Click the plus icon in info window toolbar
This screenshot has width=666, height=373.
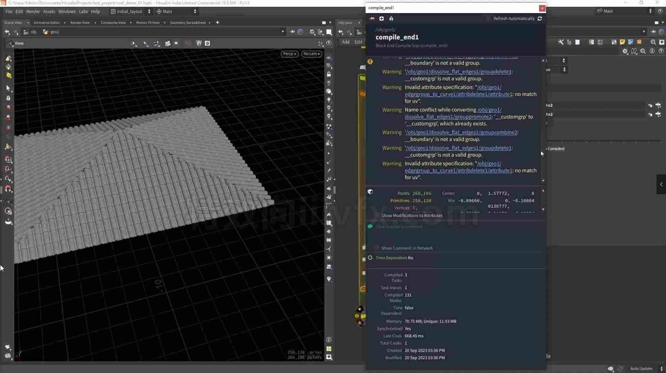[381, 19]
